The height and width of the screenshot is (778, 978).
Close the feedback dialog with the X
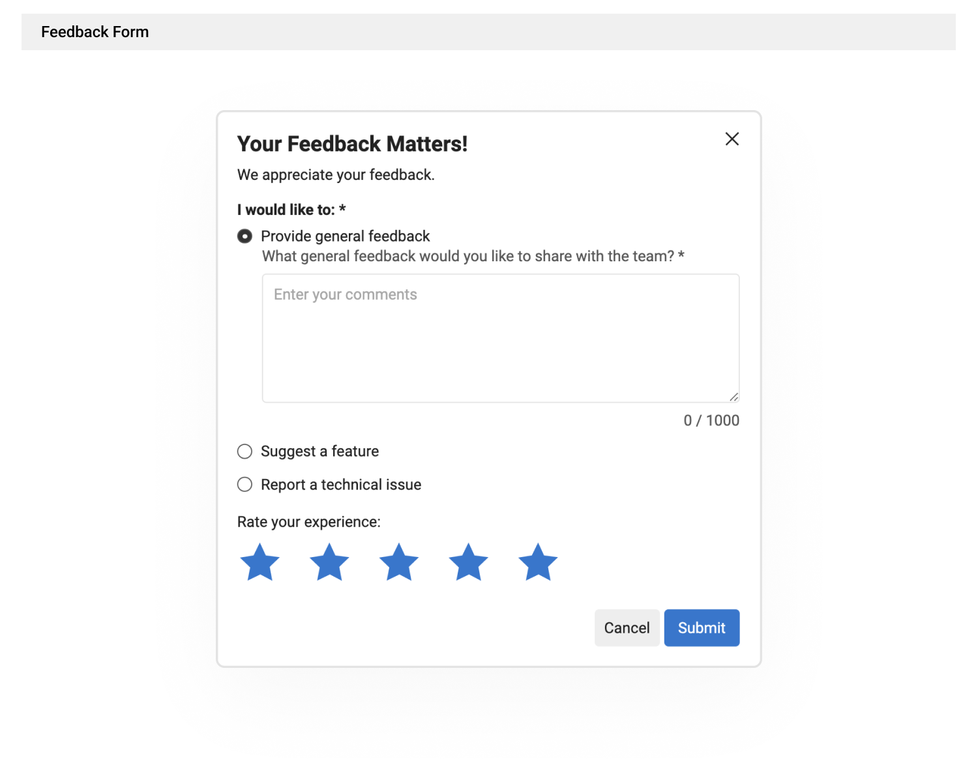pyautogui.click(x=732, y=139)
